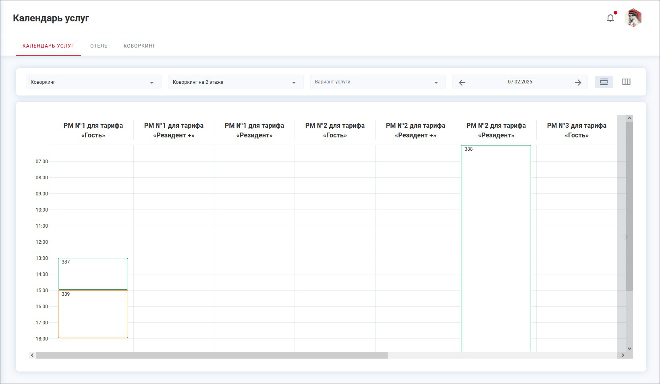Click the horizontal scrollbar thumb

pyautogui.click(x=212, y=355)
